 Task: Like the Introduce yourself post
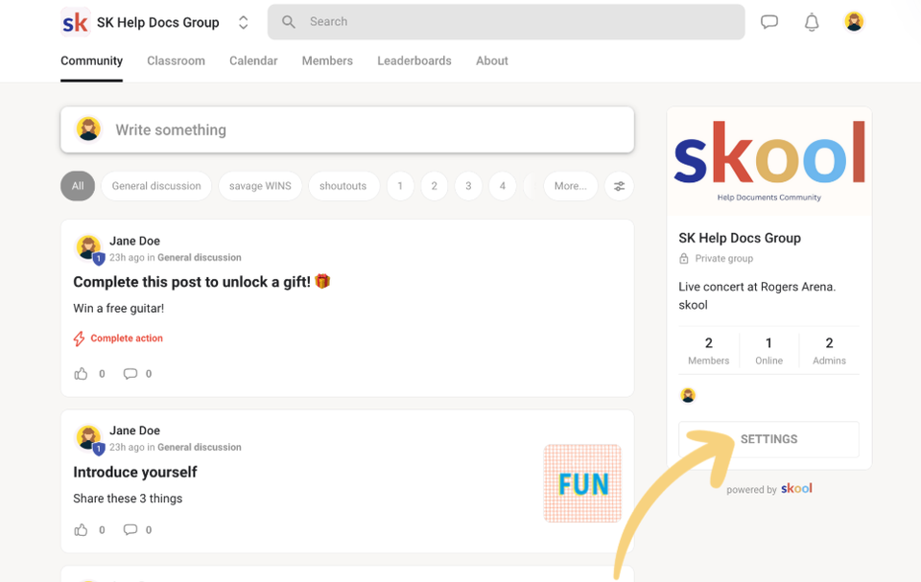coord(81,529)
